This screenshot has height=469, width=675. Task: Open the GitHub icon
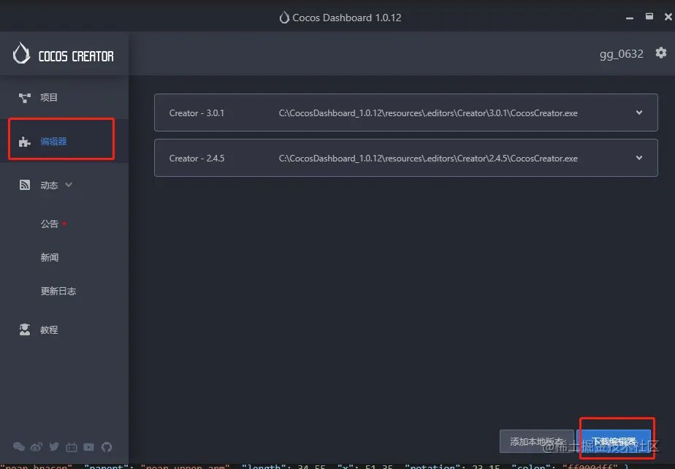coord(107,447)
